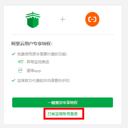Click the checkmark beside 免费使用原本需要付费的功能

coord(13,54)
